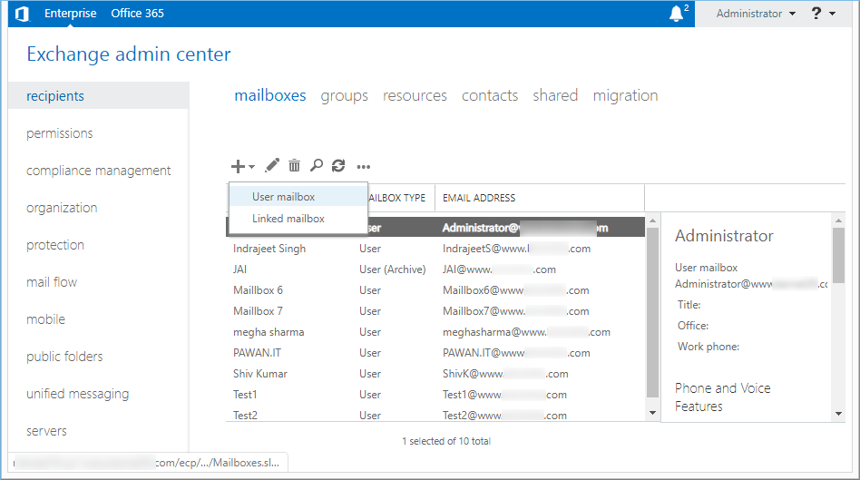860x480 pixels.
Task: Select the Test1 mailbox row
Action: pos(435,395)
